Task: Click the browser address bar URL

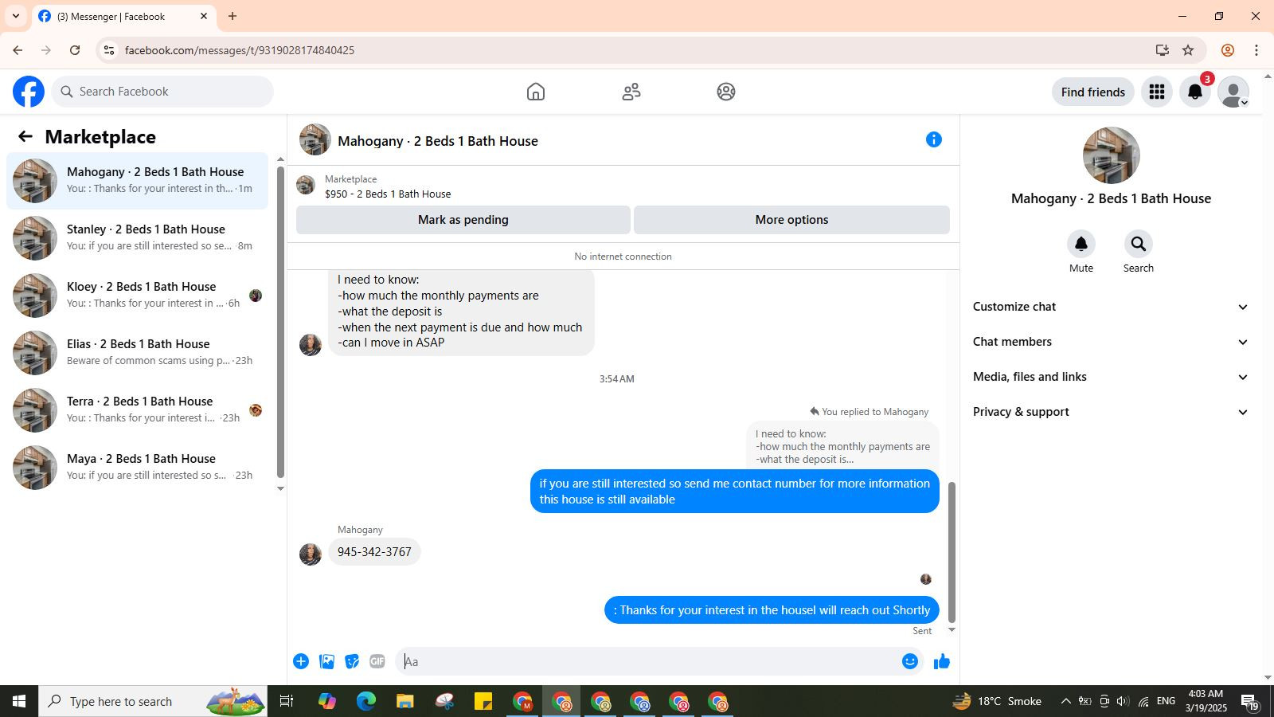Action: (240, 50)
